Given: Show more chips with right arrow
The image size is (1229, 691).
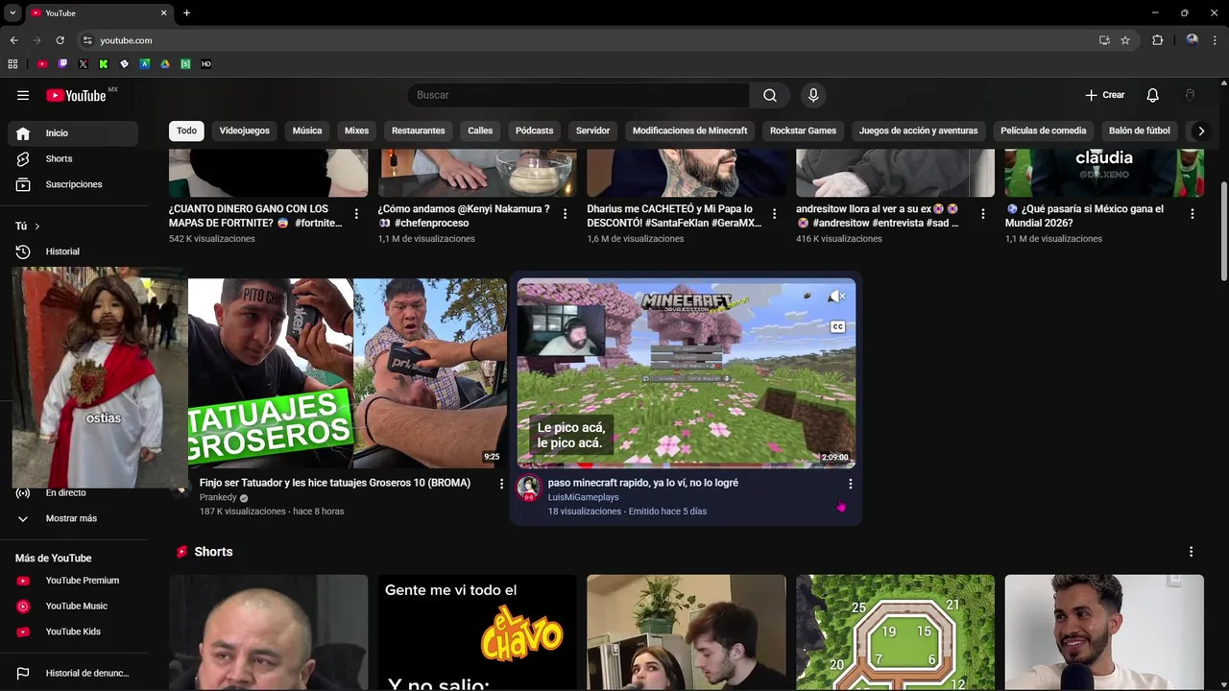Looking at the screenshot, I should pos(1200,131).
